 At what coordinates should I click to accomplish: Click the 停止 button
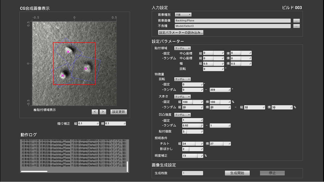pyautogui.click(x=272, y=173)
